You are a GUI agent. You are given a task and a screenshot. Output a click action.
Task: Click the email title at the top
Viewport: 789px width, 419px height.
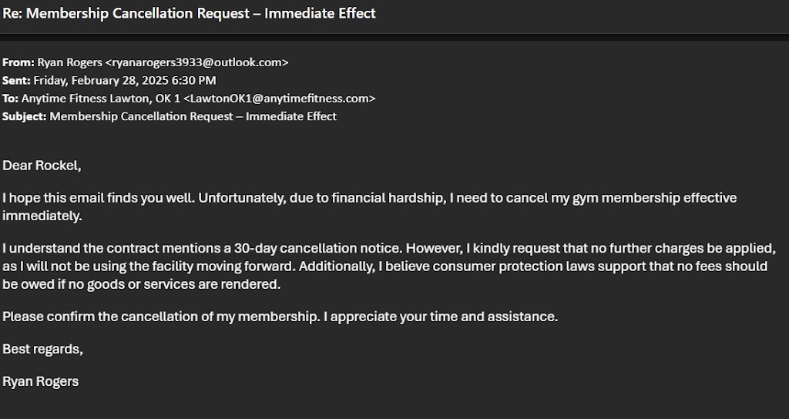pos(190,13)
